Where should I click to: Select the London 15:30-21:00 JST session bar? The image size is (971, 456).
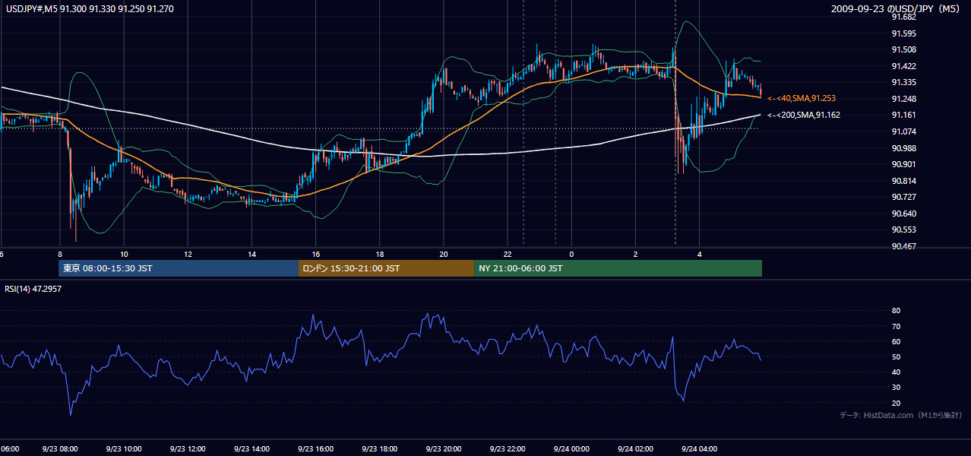pos(386,268)
